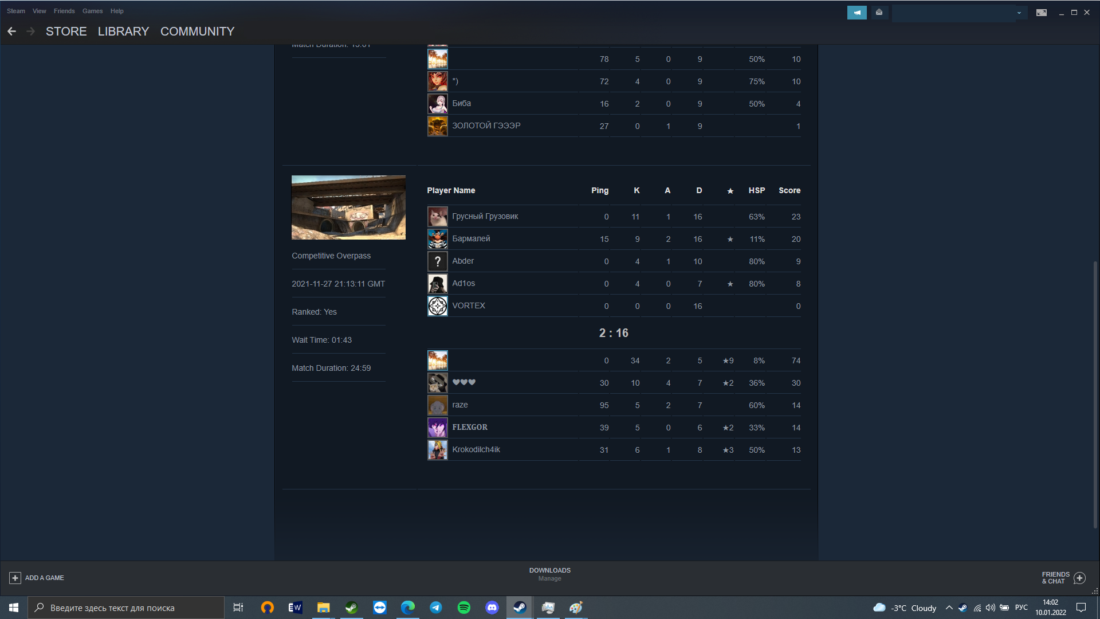The height and width of the screenshot is (619, 1100).
Task: Click the forward navigation arrow
Action: 31,32
